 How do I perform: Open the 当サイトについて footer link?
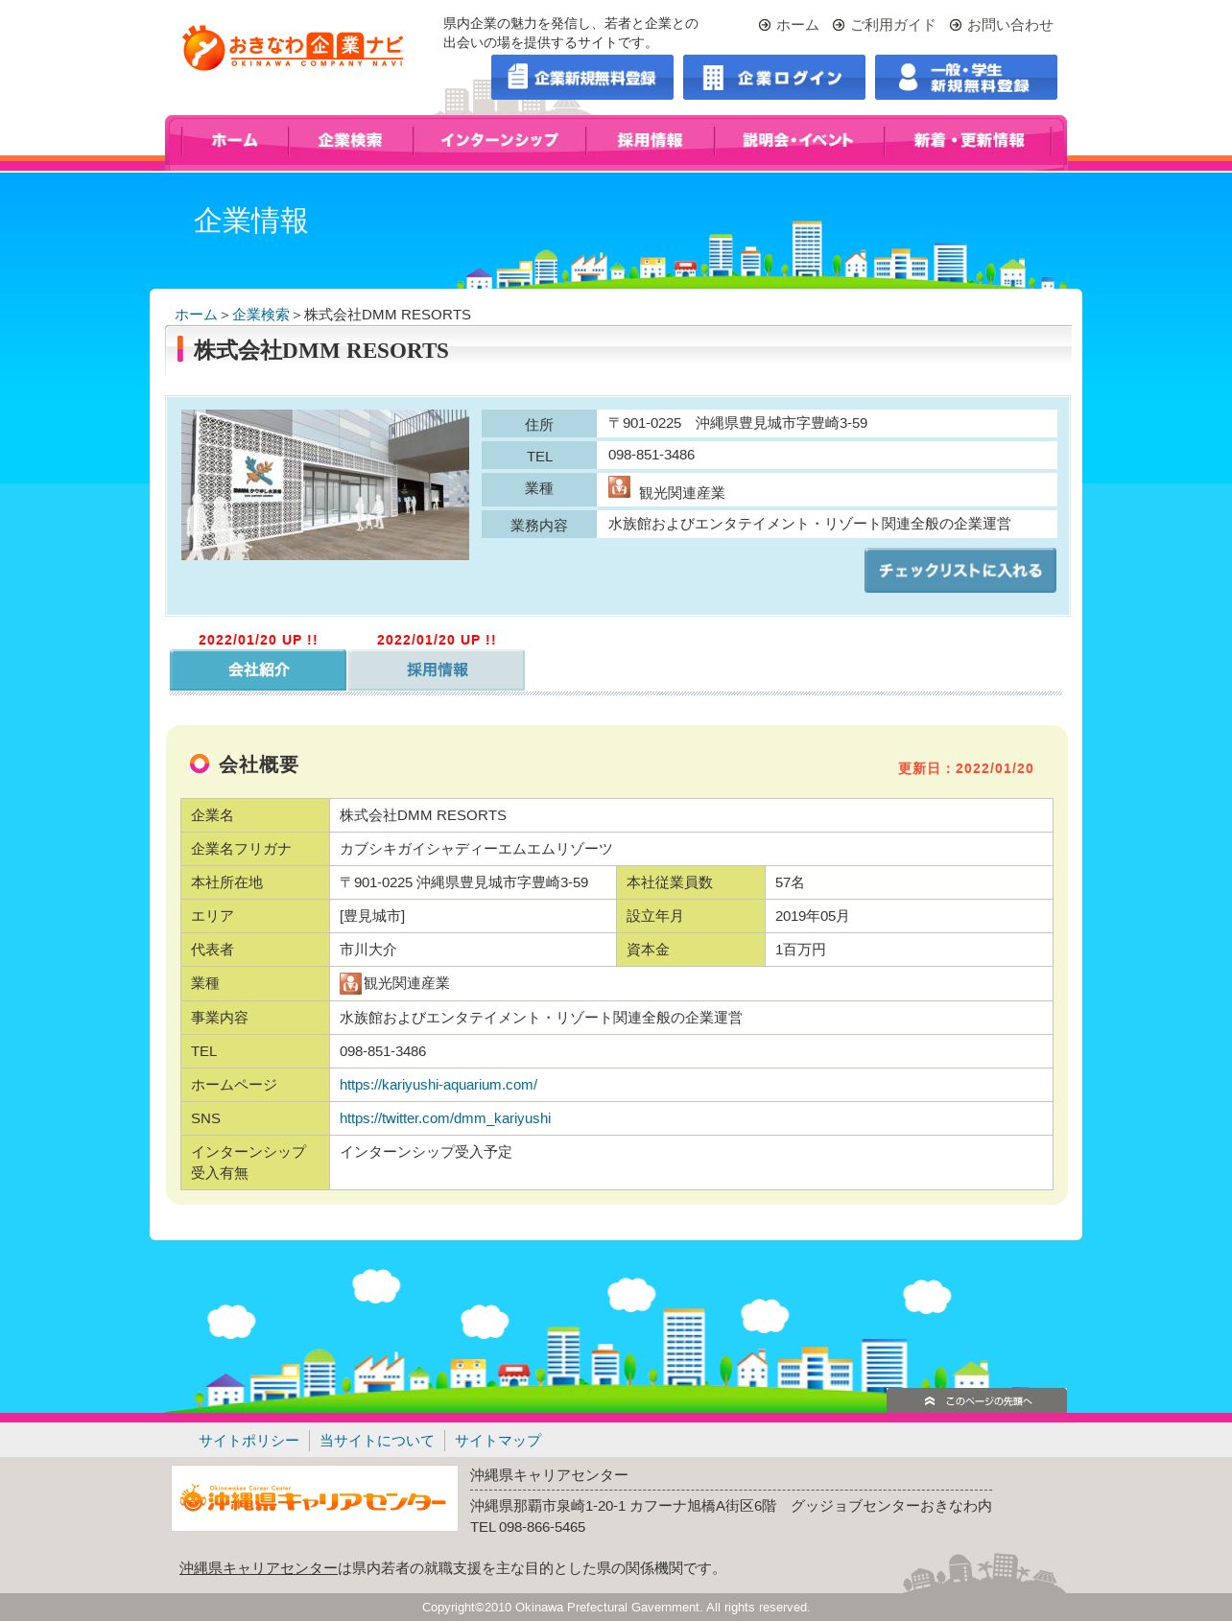click(377, 1441)
